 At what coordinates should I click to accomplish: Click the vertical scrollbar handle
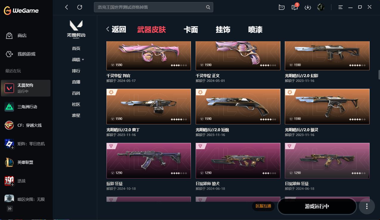[x=379, y=74]
